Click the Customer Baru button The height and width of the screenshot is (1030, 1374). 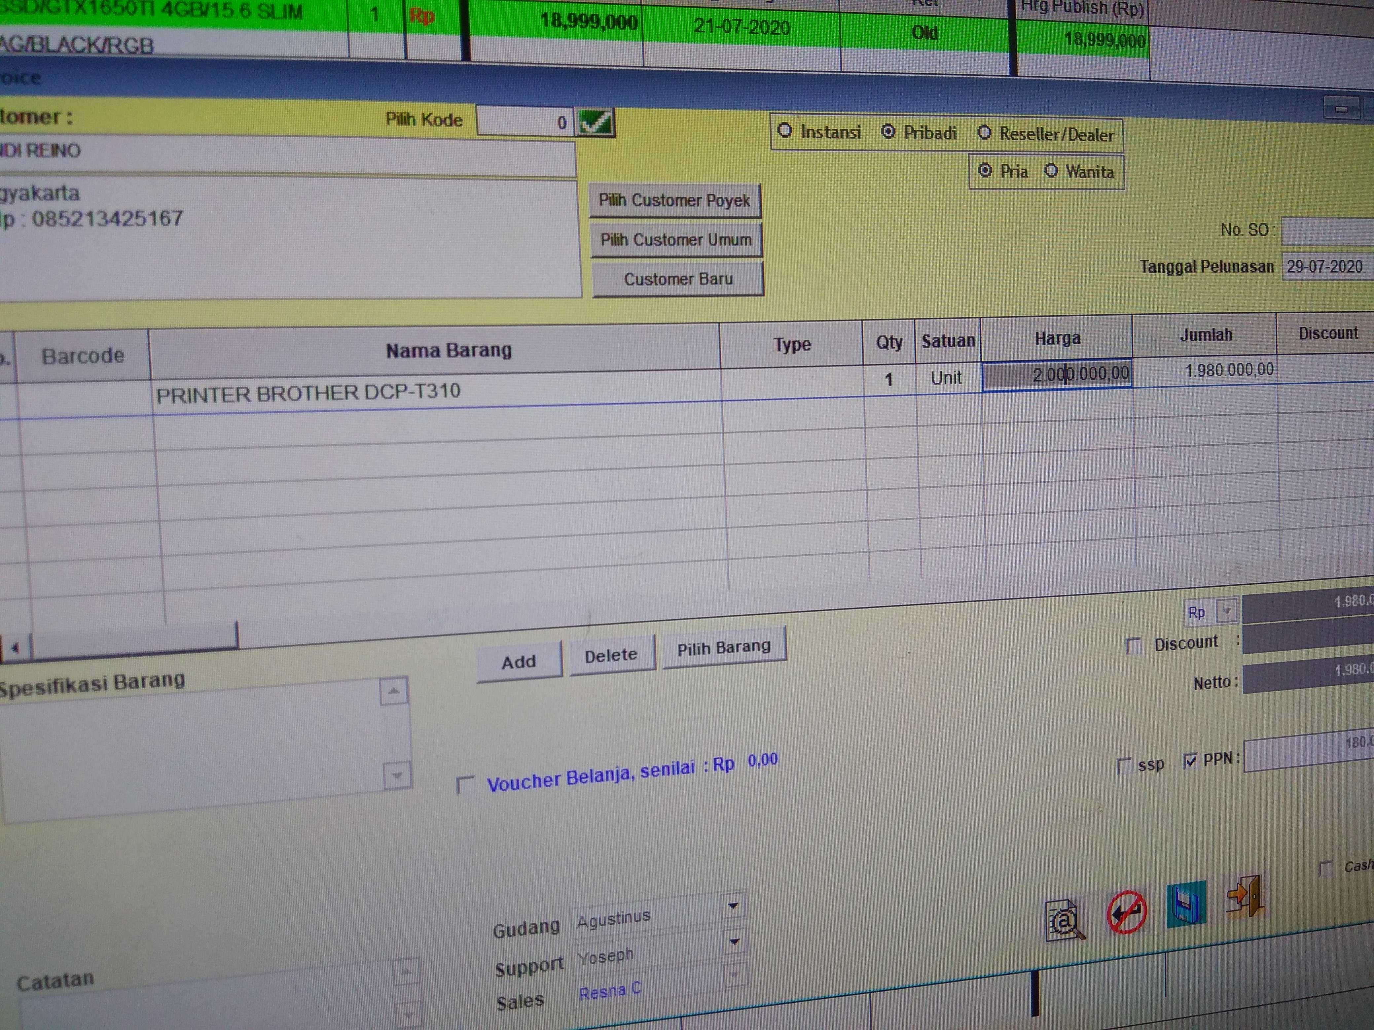[678, 279]
